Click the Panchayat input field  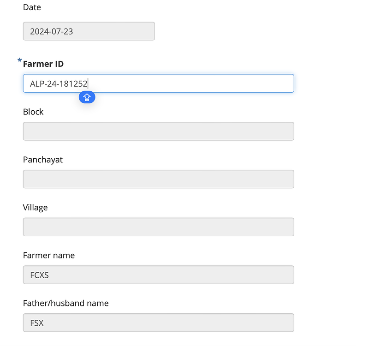[x=158, y=179]
